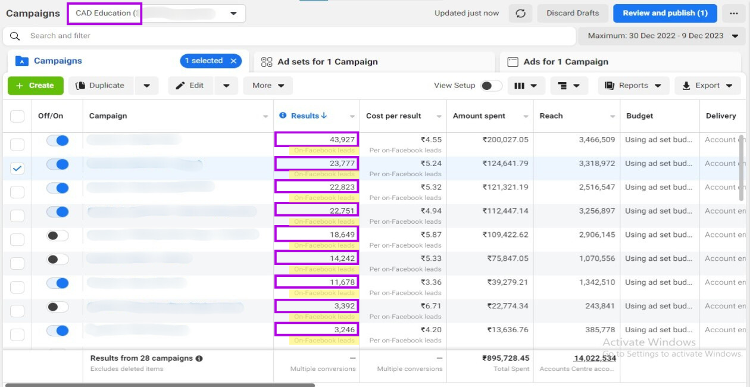Open the three-dot more options menu
Image resolution: width=750 pixels, height=387 pixels.
734,14
